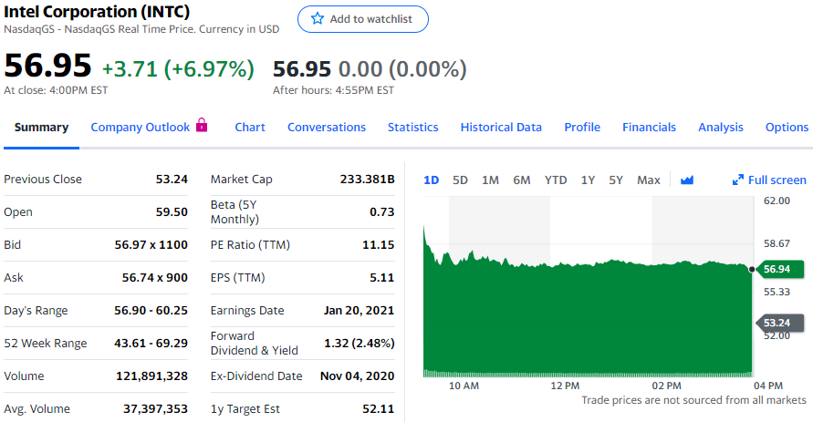Screen dimensions: 813x422
Task: Set chart range to YTD
Action: click(556, 180)
